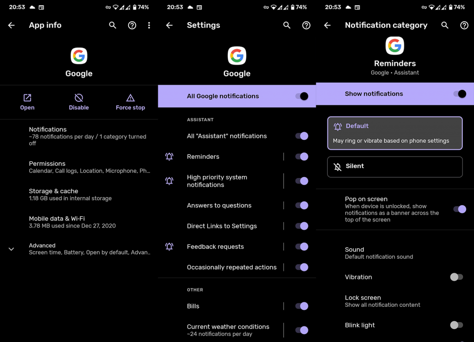Go back from Notification category screen
Screen dimensions: 474x342
(327, 25)
